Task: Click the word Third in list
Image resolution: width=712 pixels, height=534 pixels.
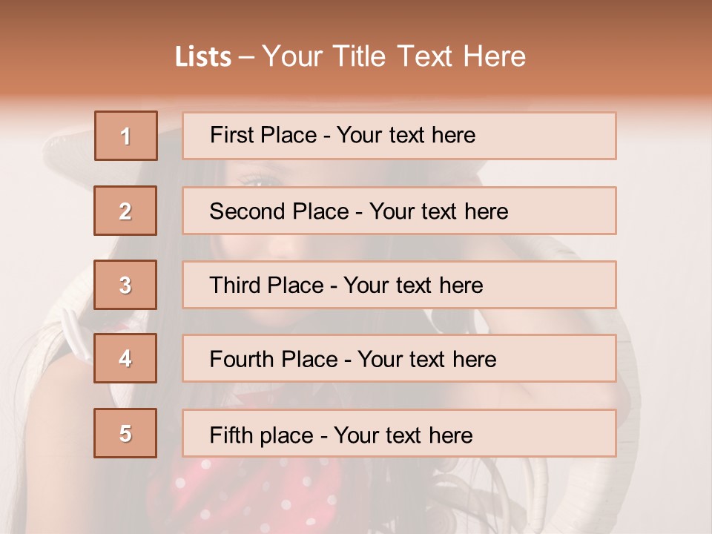Action: (235, 286)
